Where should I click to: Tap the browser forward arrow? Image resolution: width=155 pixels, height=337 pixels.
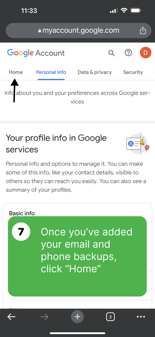tap(44, 317)
